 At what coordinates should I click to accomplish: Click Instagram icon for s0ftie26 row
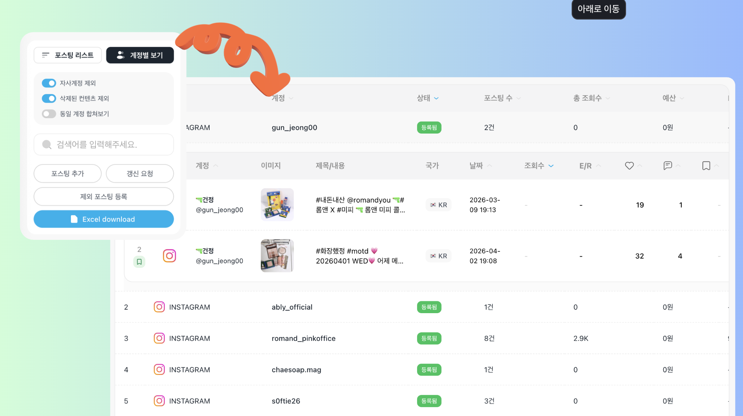(159, 401)
